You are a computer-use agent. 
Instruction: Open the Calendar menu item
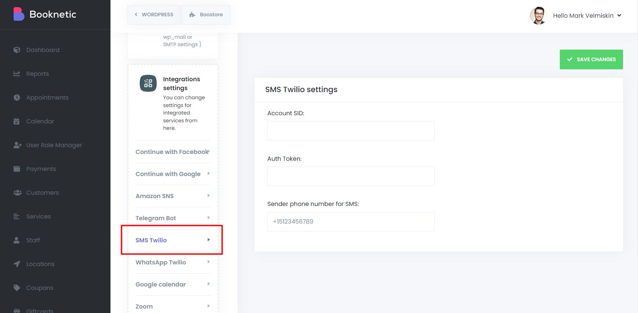[40, 121]
